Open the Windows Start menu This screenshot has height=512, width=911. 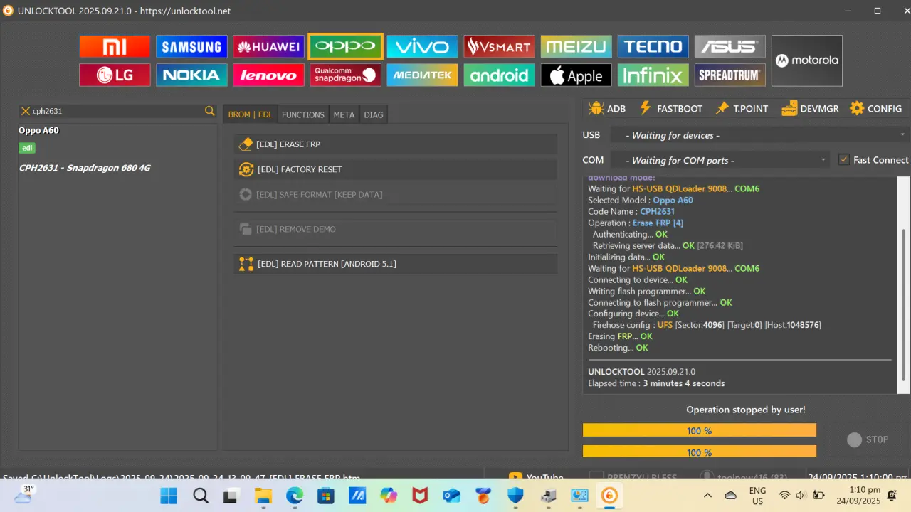[169, 496]
